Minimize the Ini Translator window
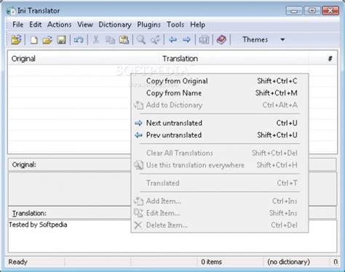This screenshot has width=345, height=272. 294,11
